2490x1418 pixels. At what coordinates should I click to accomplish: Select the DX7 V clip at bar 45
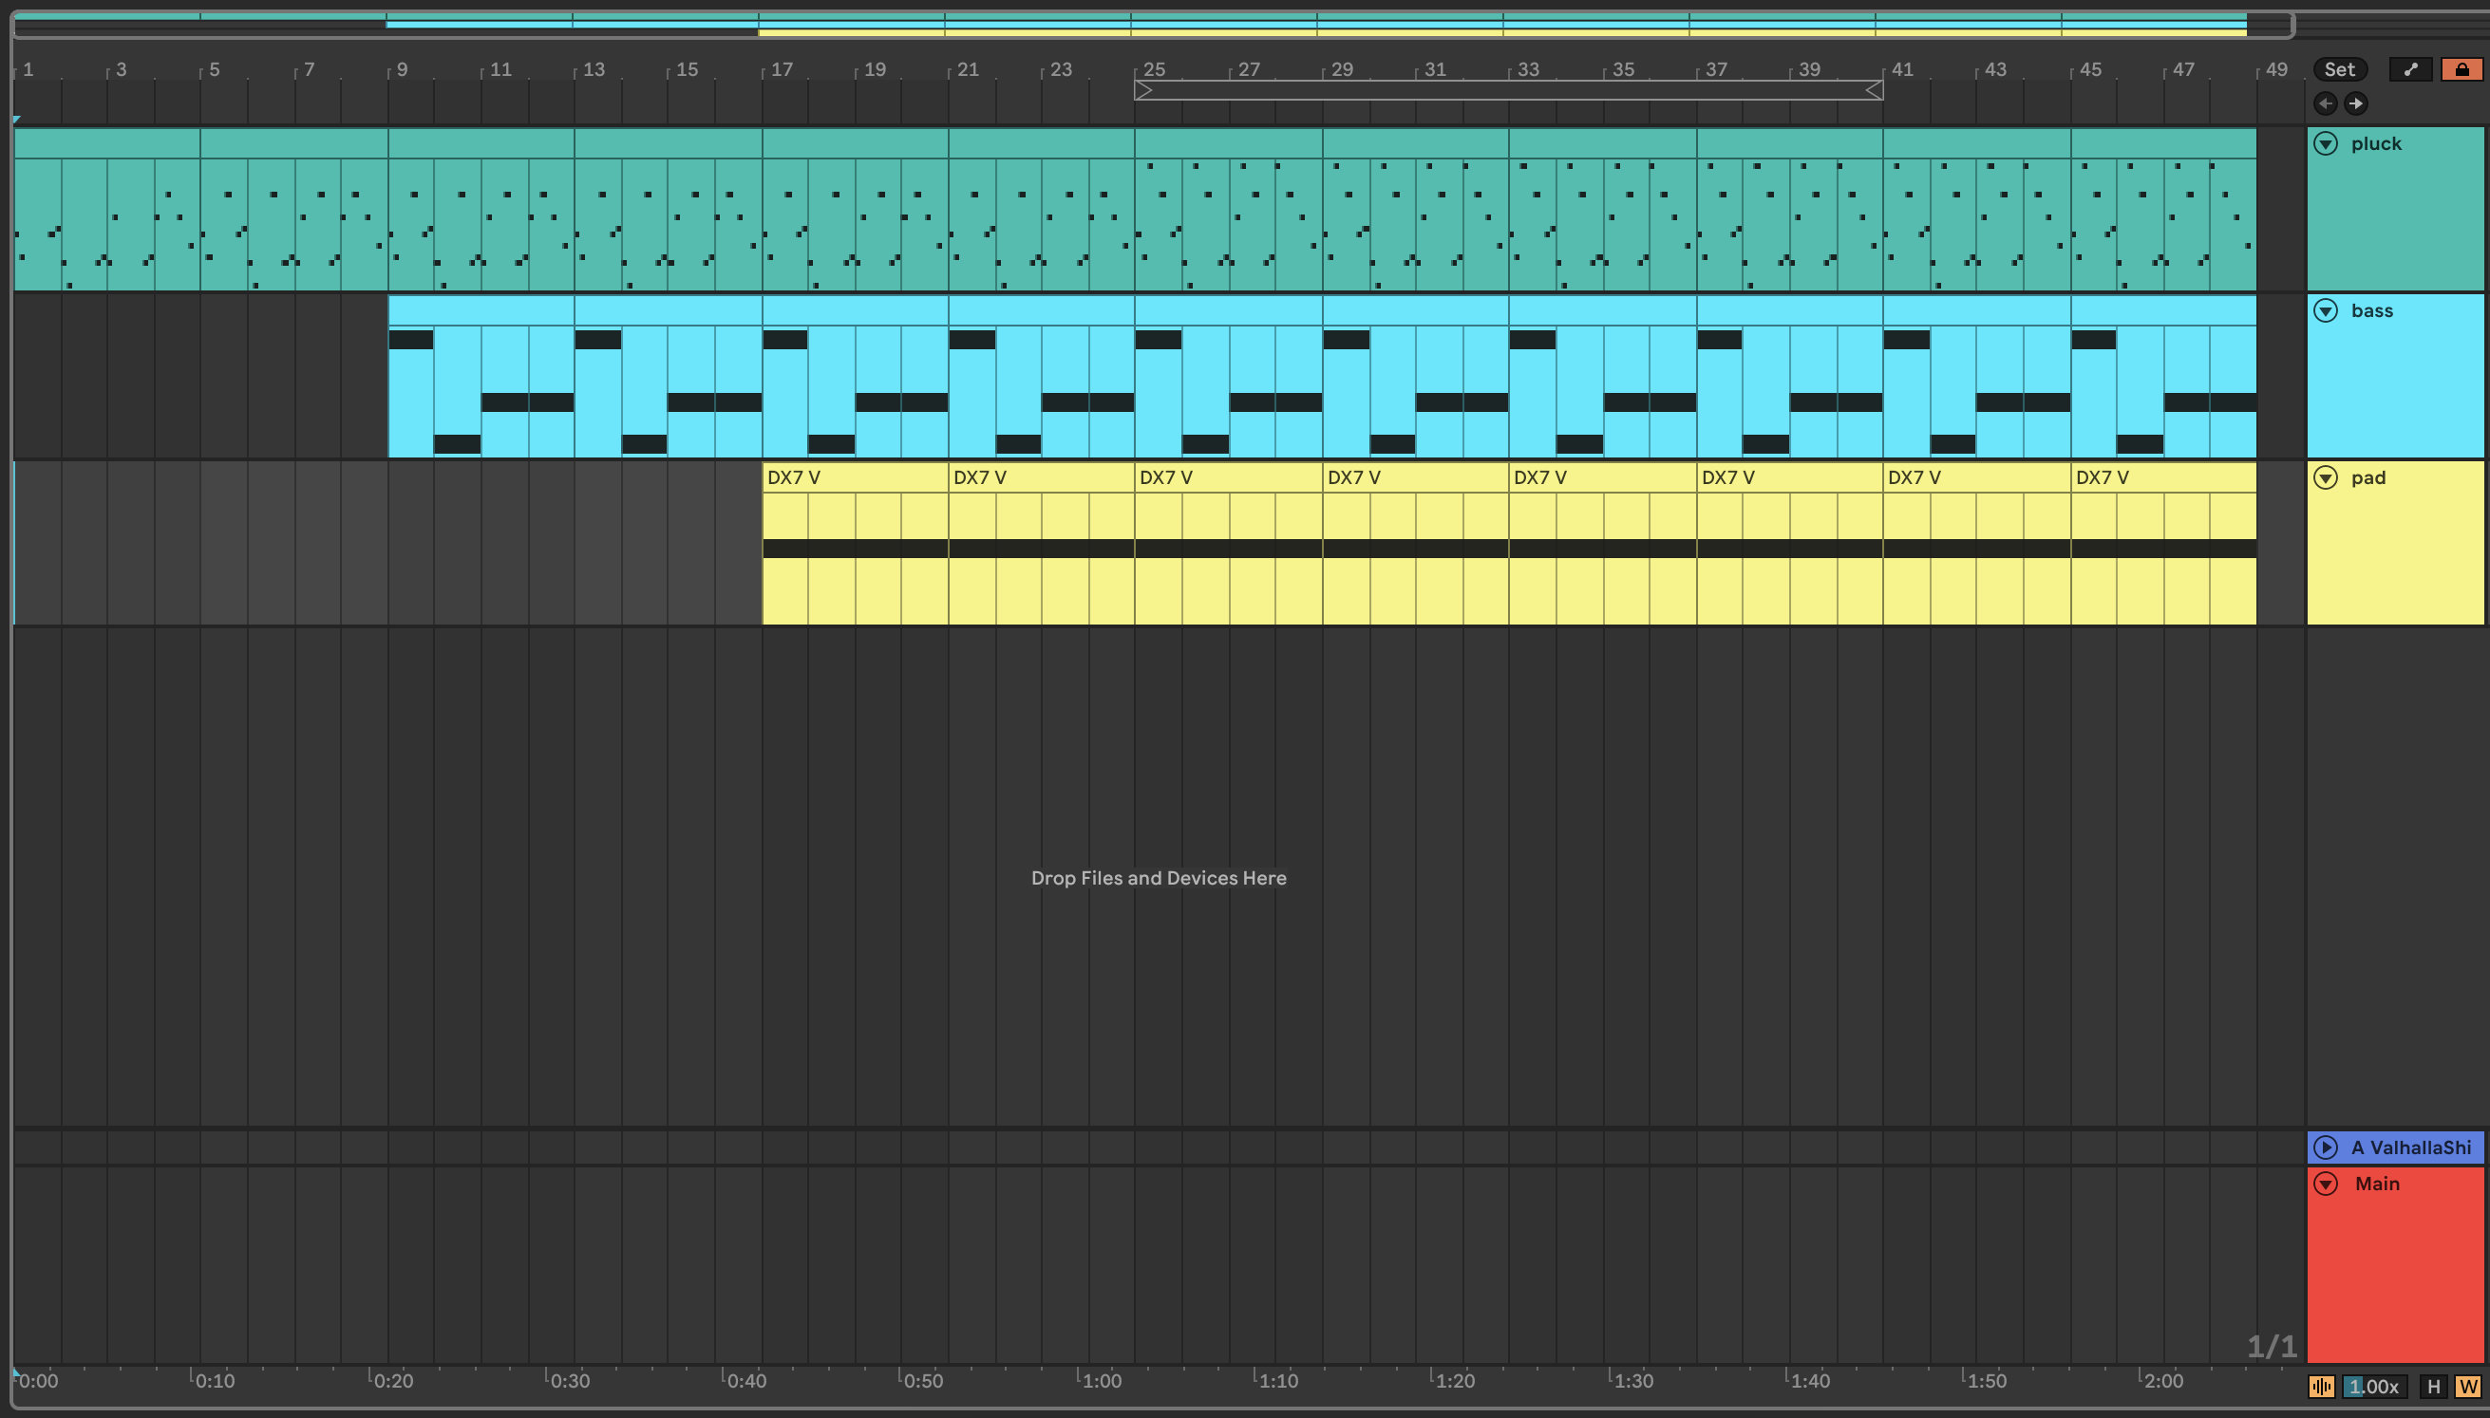(x=2163, y=477)
